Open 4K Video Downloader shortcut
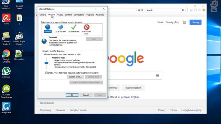Screen dimensions: 221x124 [6, 91]
